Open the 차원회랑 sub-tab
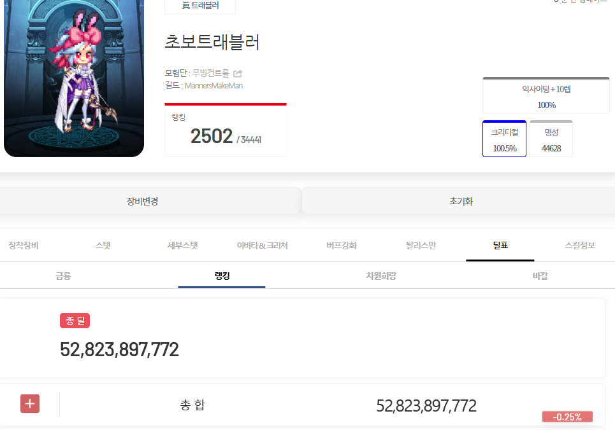The width and height of the screenshot is (615, 430). click(381, 275)
